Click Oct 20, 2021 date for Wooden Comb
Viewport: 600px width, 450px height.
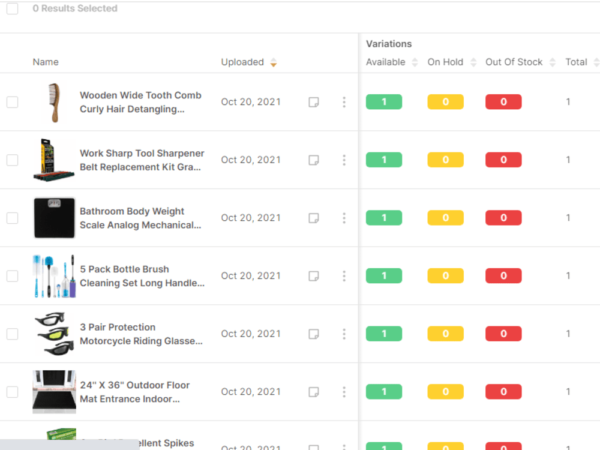click(251, 102)
